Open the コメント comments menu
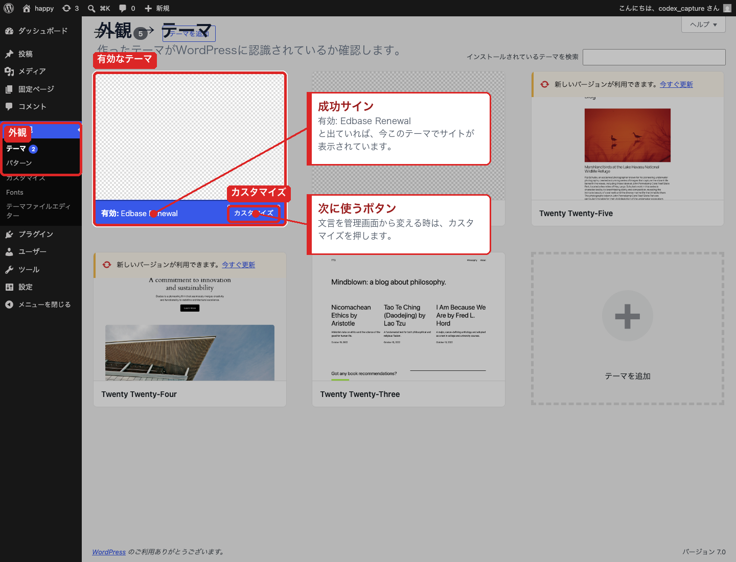The image size is (736, 562). coord(41,106)
